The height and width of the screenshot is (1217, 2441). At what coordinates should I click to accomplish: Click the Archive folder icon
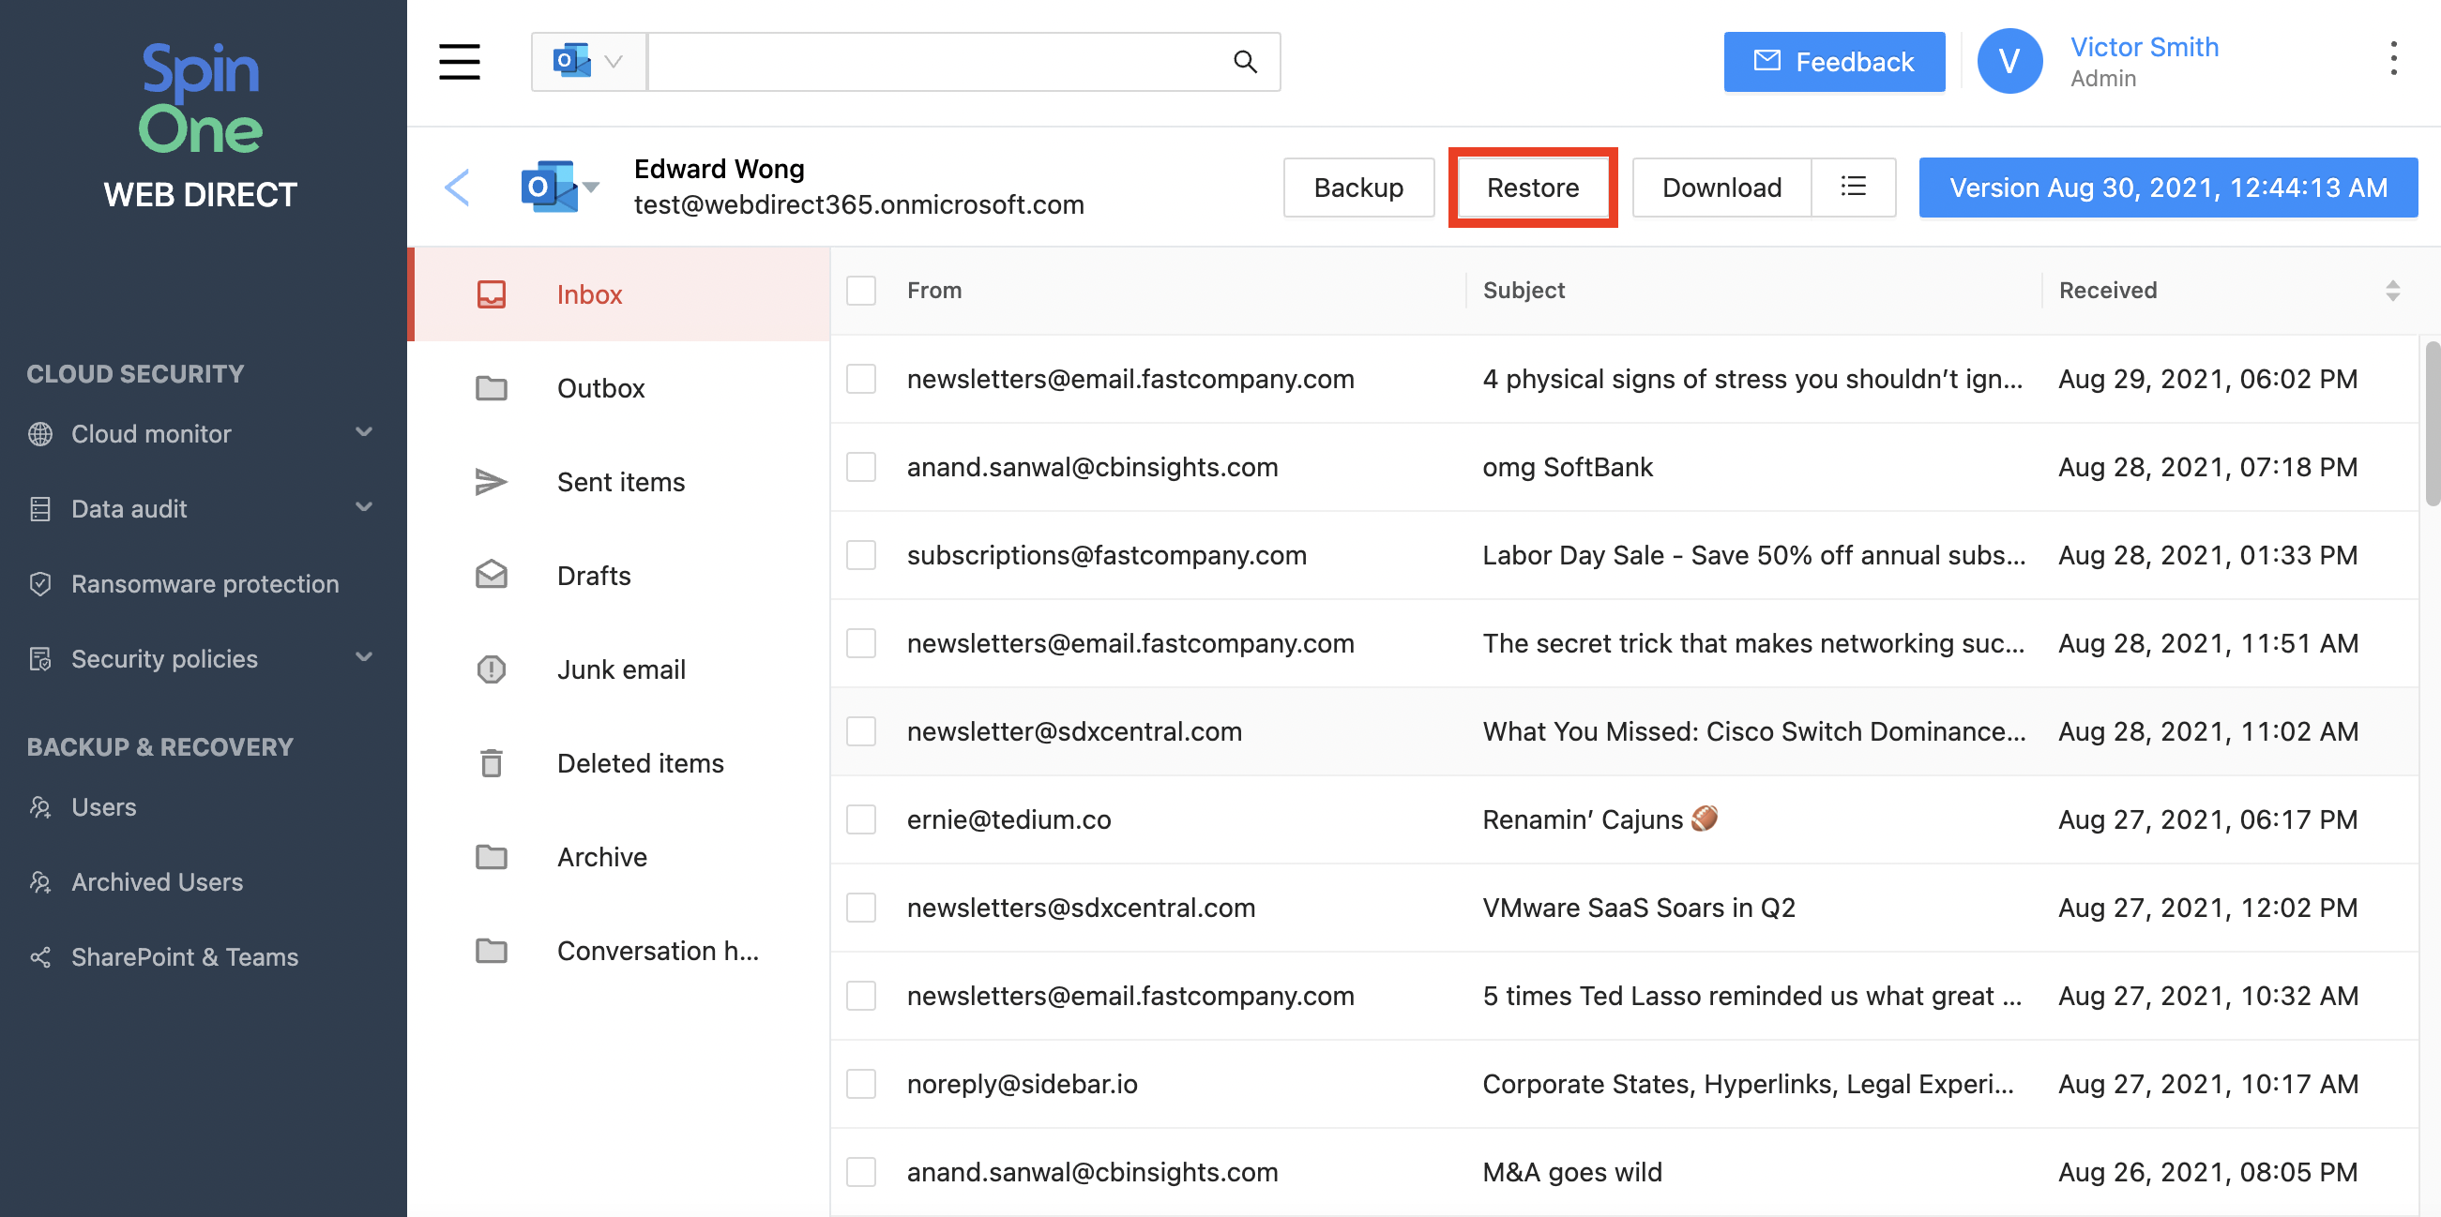491,857
